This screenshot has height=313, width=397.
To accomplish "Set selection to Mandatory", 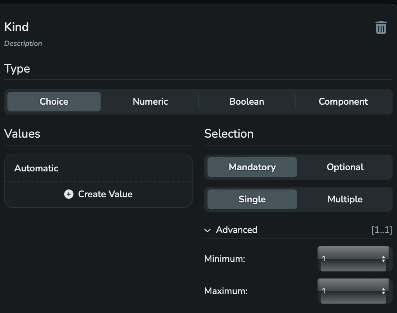I will tap(252, 167).
